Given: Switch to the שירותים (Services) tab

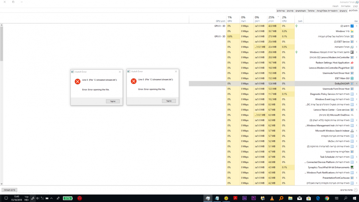Looking at the screenshot, I should [x=281, y=11].
